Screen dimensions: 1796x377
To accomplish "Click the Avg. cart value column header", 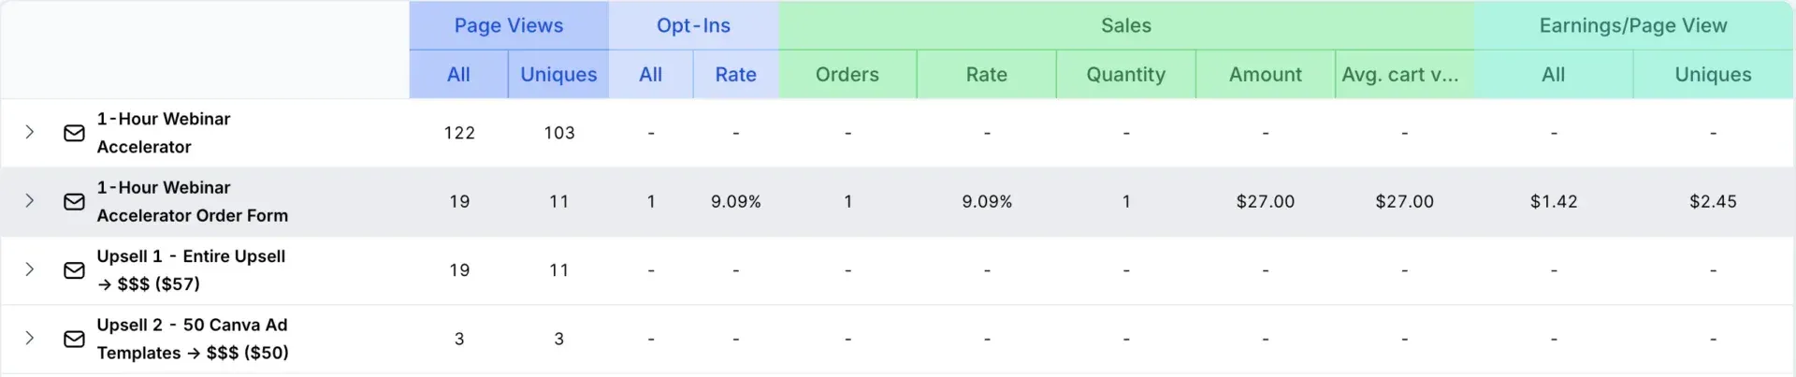I will 1399,75.
